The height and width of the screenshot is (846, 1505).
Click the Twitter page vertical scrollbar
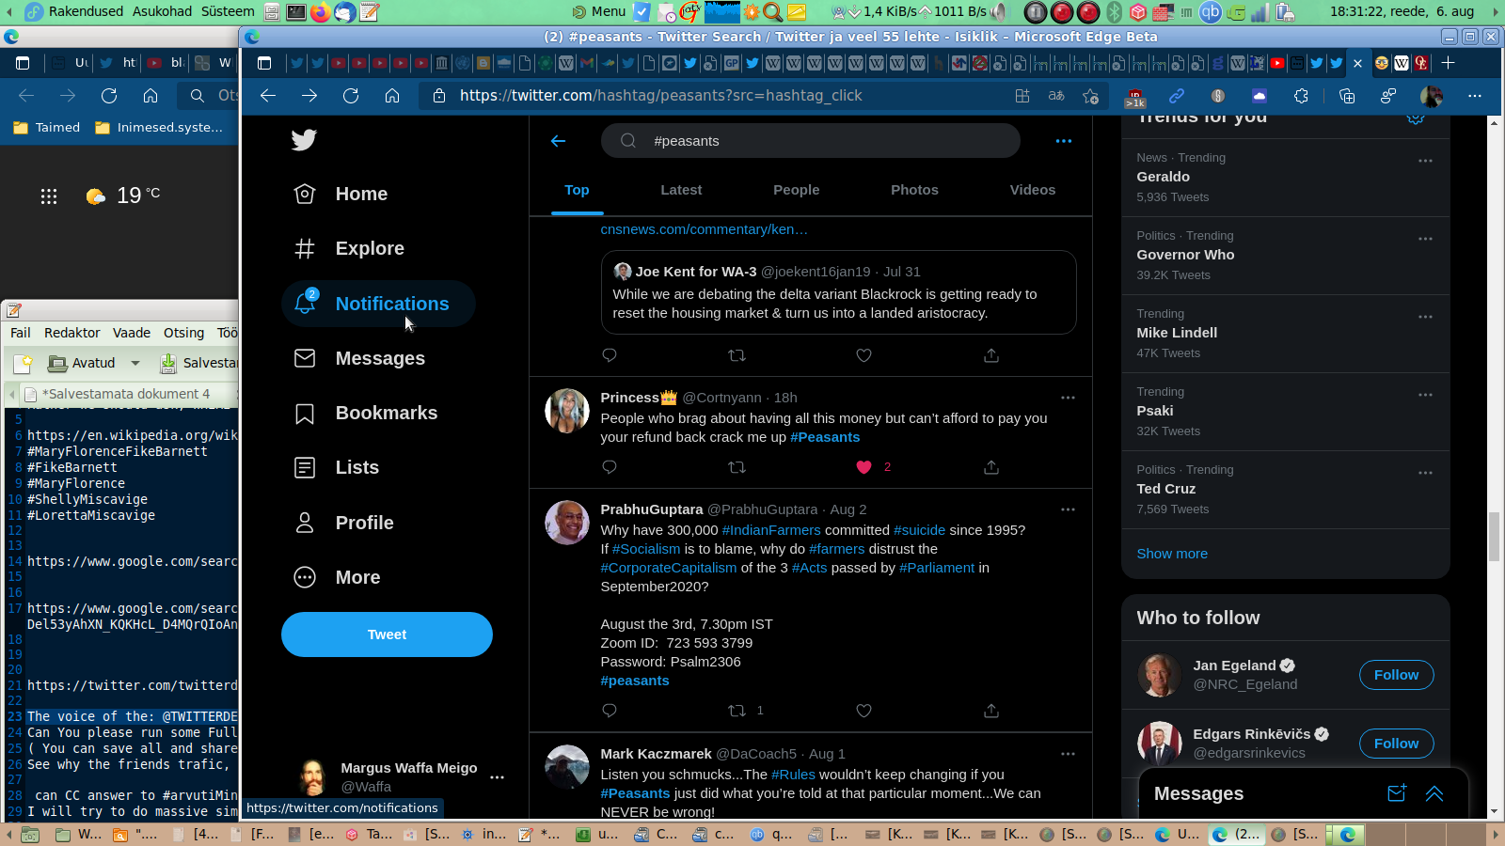pyautogui.click(x=1494, y=537)
